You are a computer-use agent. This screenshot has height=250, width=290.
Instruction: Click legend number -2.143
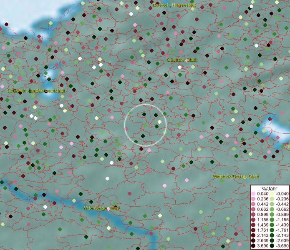pos(282,235)
